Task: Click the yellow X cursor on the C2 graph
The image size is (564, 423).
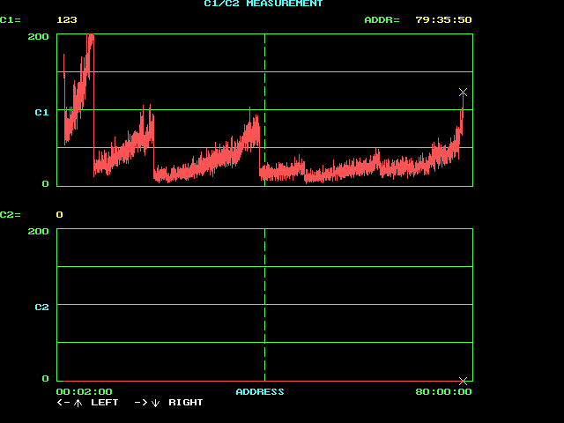Action: pos(463,381)
